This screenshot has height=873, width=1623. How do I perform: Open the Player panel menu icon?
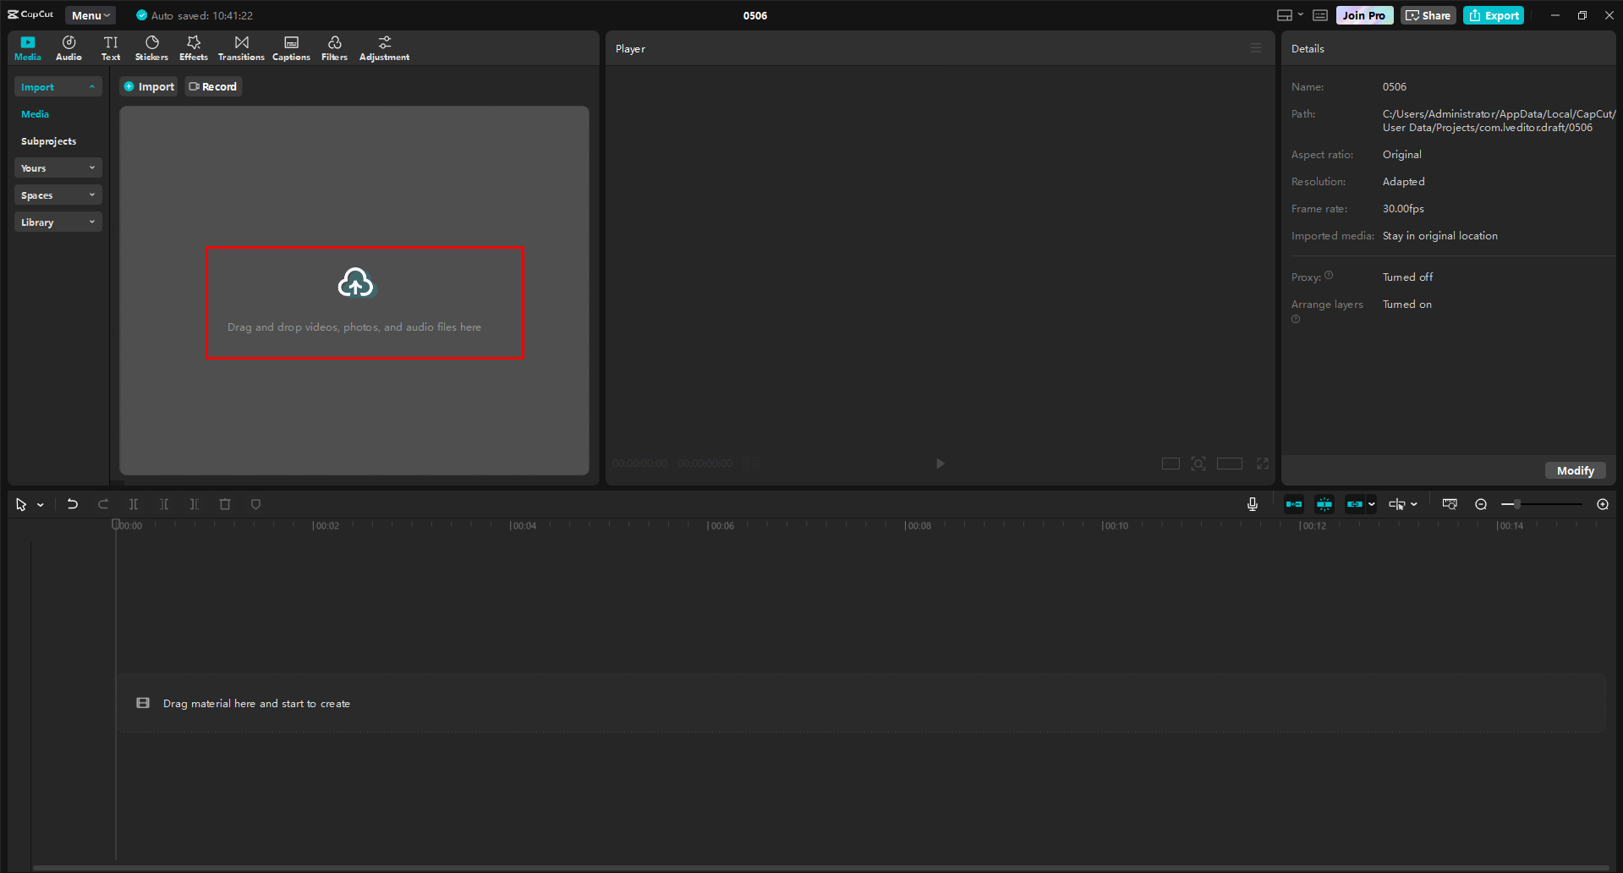pyautogui.click(x=1256, y=48)
